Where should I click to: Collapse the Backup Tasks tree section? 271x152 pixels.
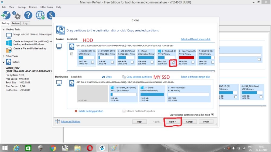tap(3, 30)
